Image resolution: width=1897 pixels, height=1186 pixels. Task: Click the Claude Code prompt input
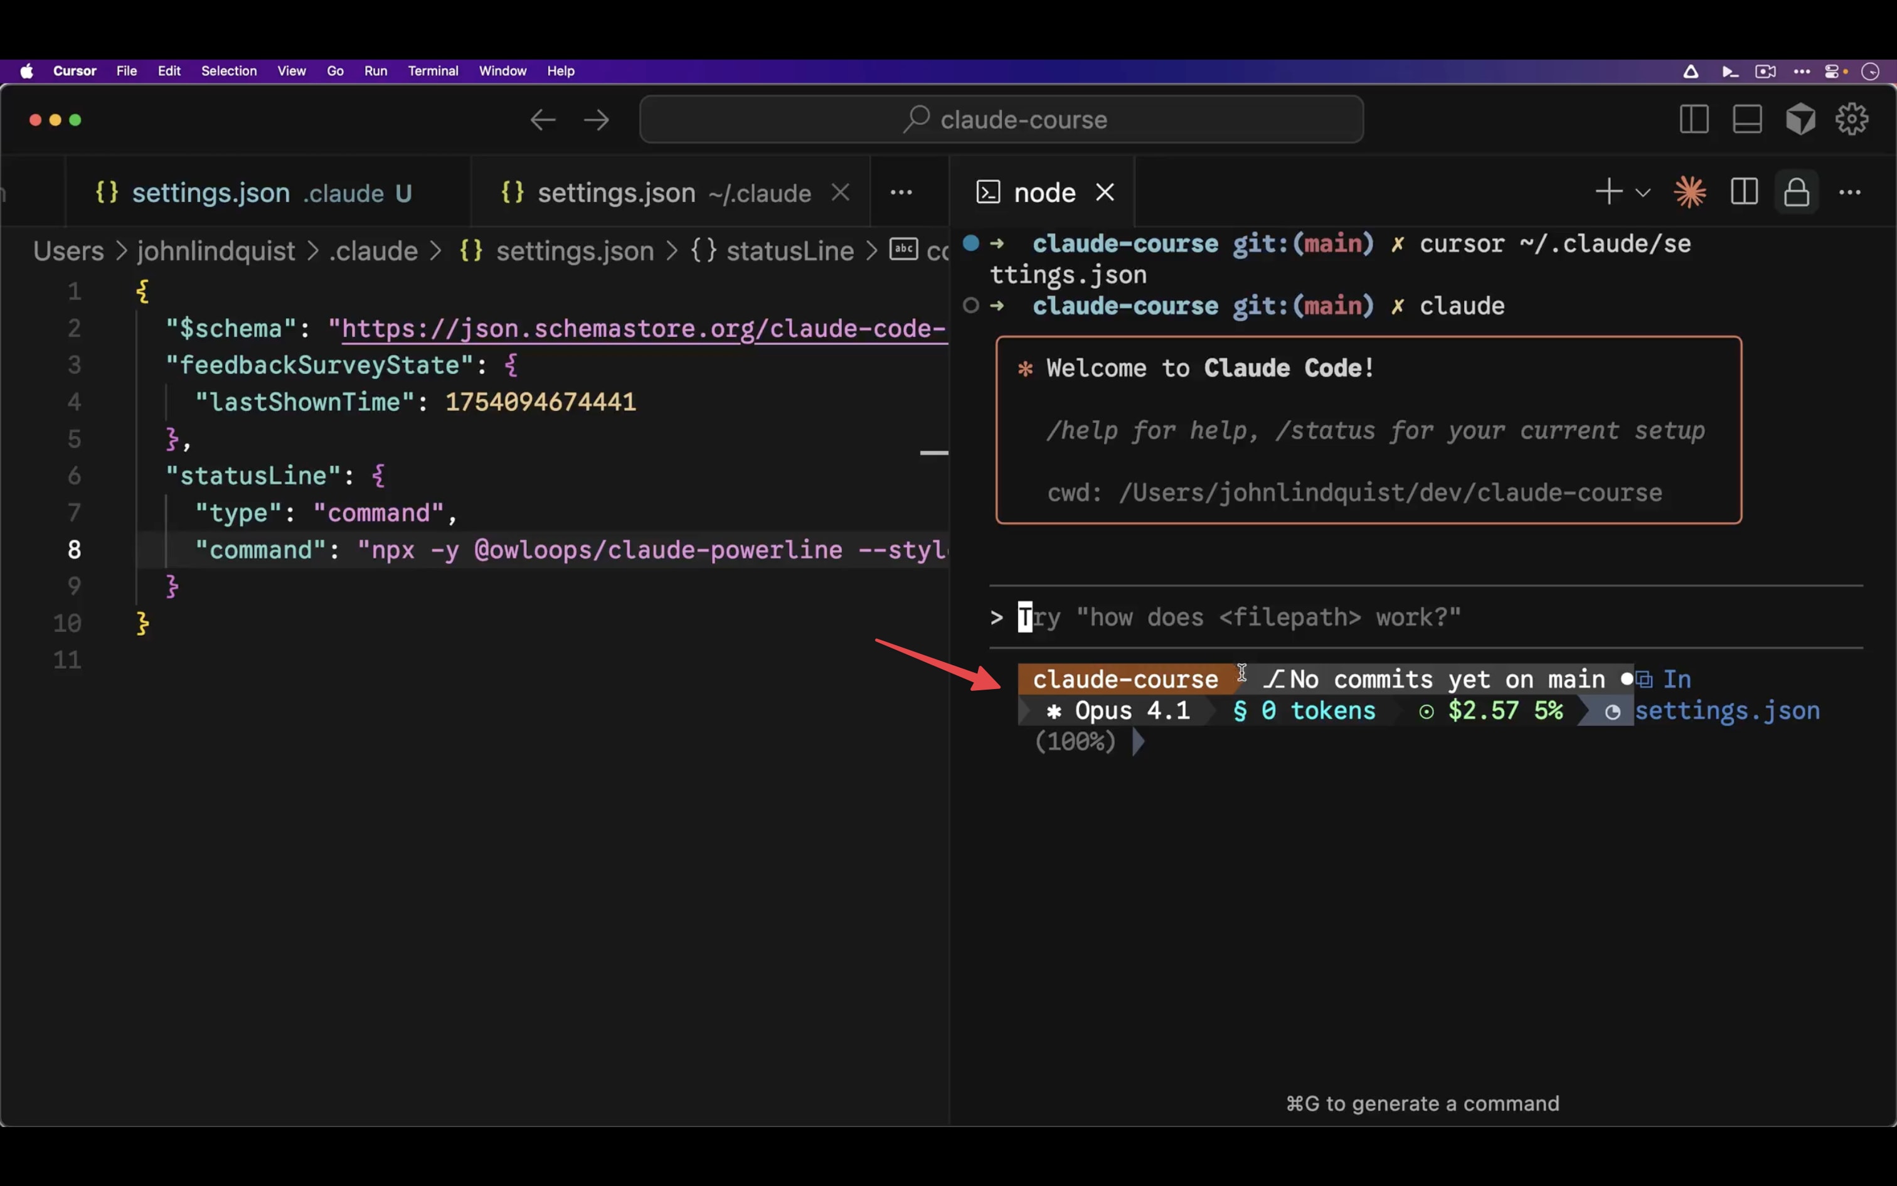click(1425, 617)
